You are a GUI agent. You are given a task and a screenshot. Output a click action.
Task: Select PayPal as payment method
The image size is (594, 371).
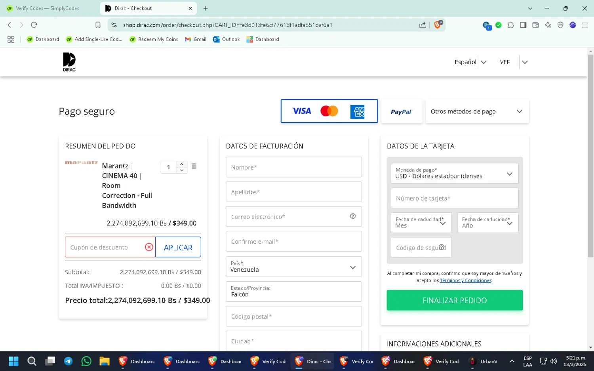tap(402, 112)
